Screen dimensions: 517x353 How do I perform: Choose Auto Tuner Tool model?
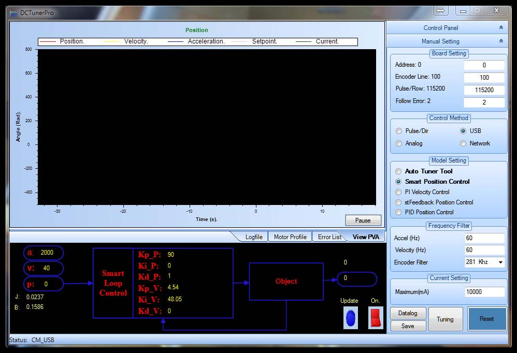click(399, 171)
